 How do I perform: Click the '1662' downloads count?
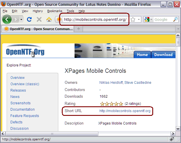[x=104, y=96]
